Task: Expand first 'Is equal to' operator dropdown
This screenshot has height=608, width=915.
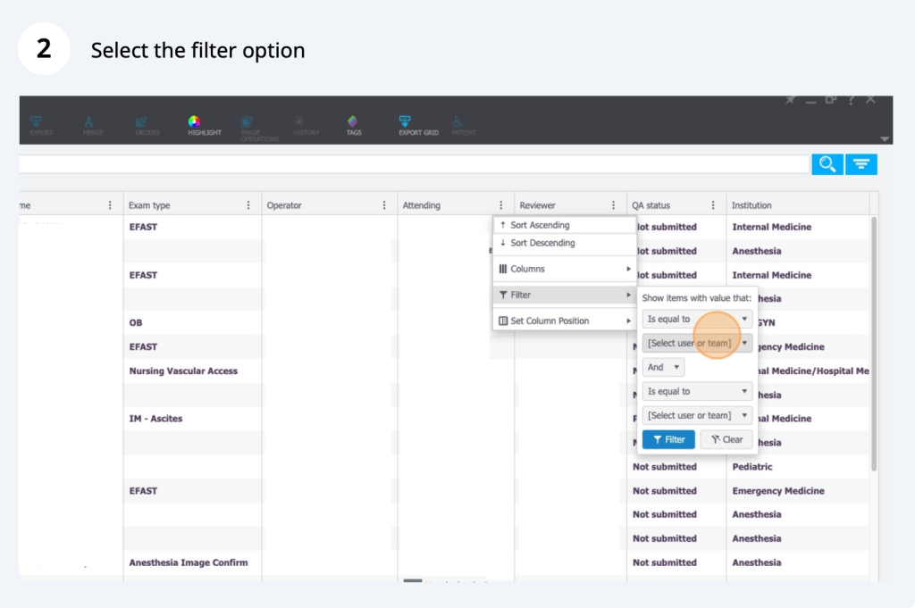Action: [x=697, y=319]
